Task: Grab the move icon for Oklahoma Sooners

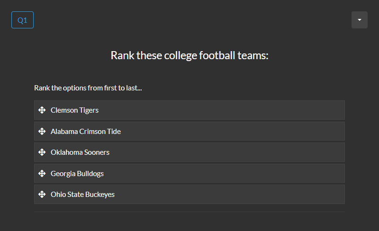Action: click(x=42, y=152)
